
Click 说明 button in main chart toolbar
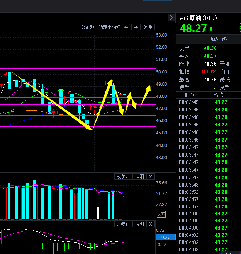[148, 27]
